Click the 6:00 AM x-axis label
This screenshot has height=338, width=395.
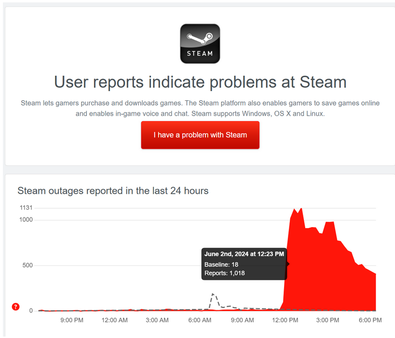pyautogui.click(x=200, y=320)
